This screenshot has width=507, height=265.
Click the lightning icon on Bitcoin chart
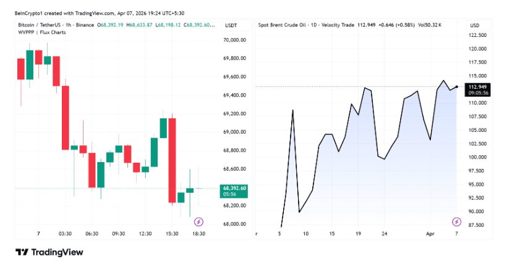coord(199,221)
